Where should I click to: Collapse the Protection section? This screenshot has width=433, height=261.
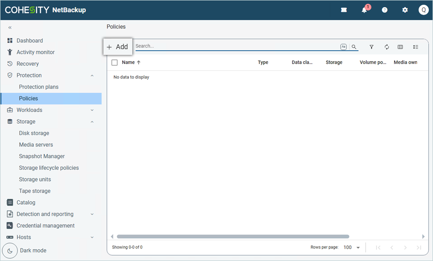click(x=92, y=76)
